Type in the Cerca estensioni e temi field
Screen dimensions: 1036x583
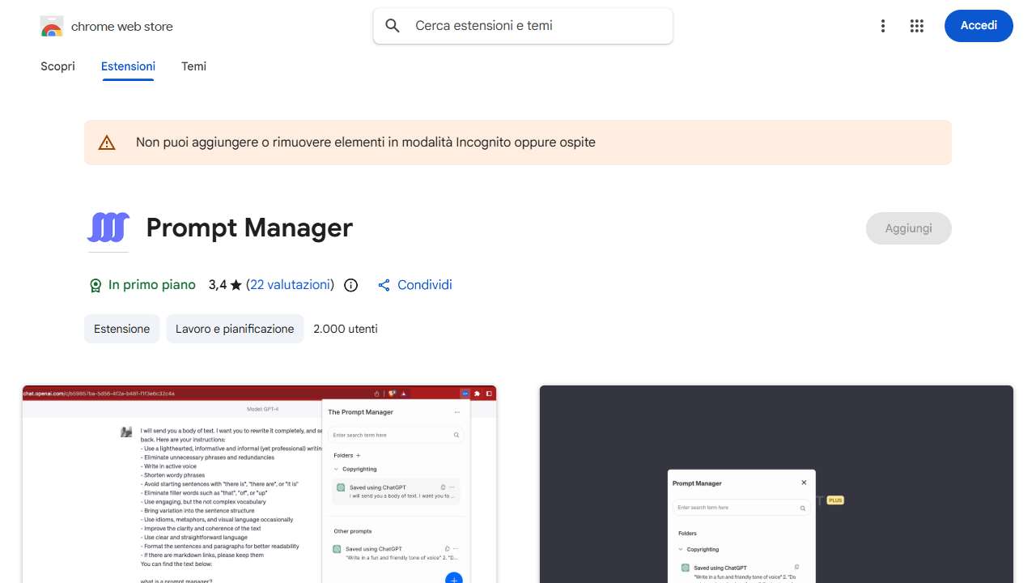tap(534, 26)
